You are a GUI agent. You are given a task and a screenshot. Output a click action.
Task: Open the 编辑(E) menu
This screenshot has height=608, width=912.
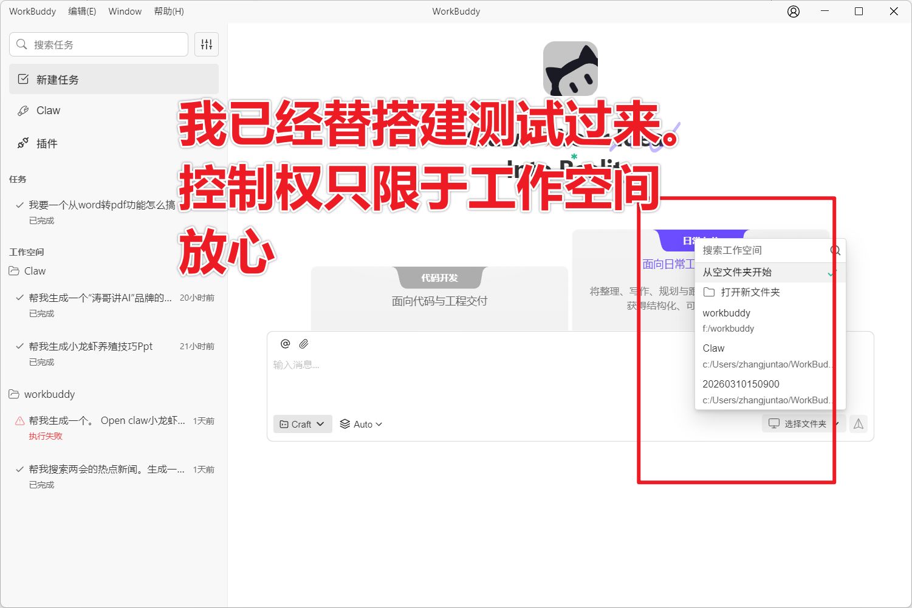[82, 12]
